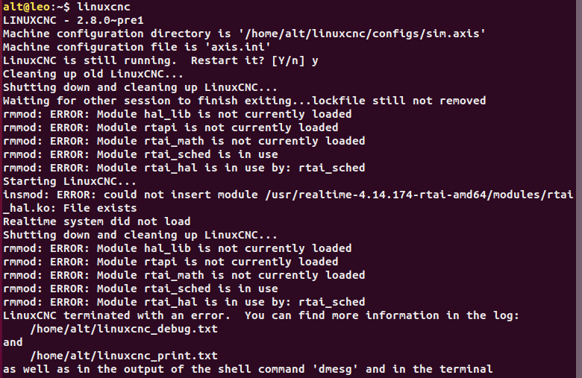The image size is (582, 378).
Task: Click the Cleaning up old LinuxCNC line
Action: coord(93,74)
